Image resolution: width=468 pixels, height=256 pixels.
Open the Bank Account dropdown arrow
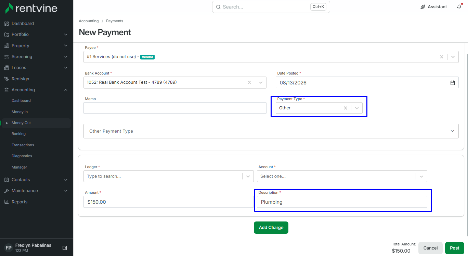click(x=261, y=82)
